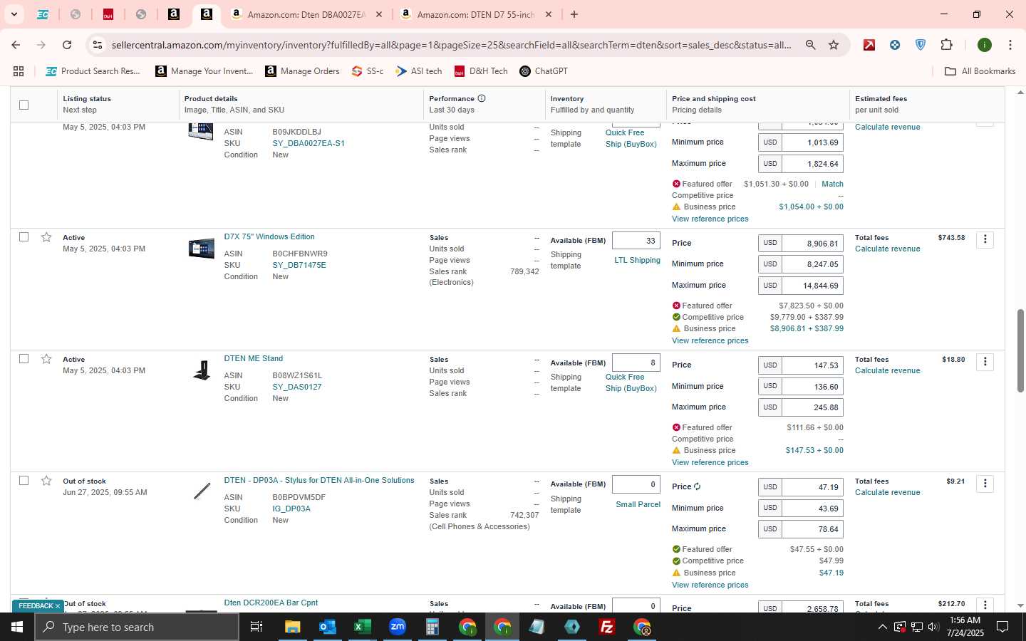
Task: Open the Product Search Res... bookmark
Action: tap(93, 71)
